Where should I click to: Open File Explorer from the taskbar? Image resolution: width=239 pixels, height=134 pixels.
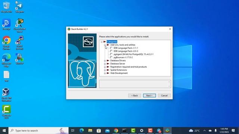pyautogui.click(x=90, y=131)
